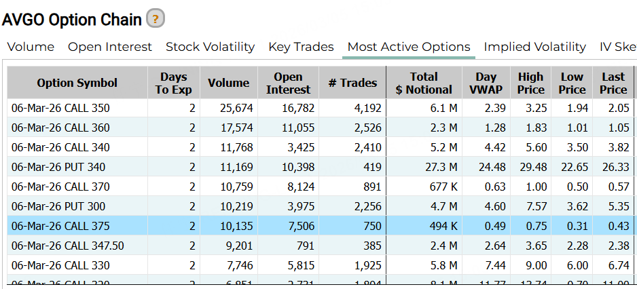637x289 pixels.
Task: Open the Open Interest tab
Action: [110, 47]
